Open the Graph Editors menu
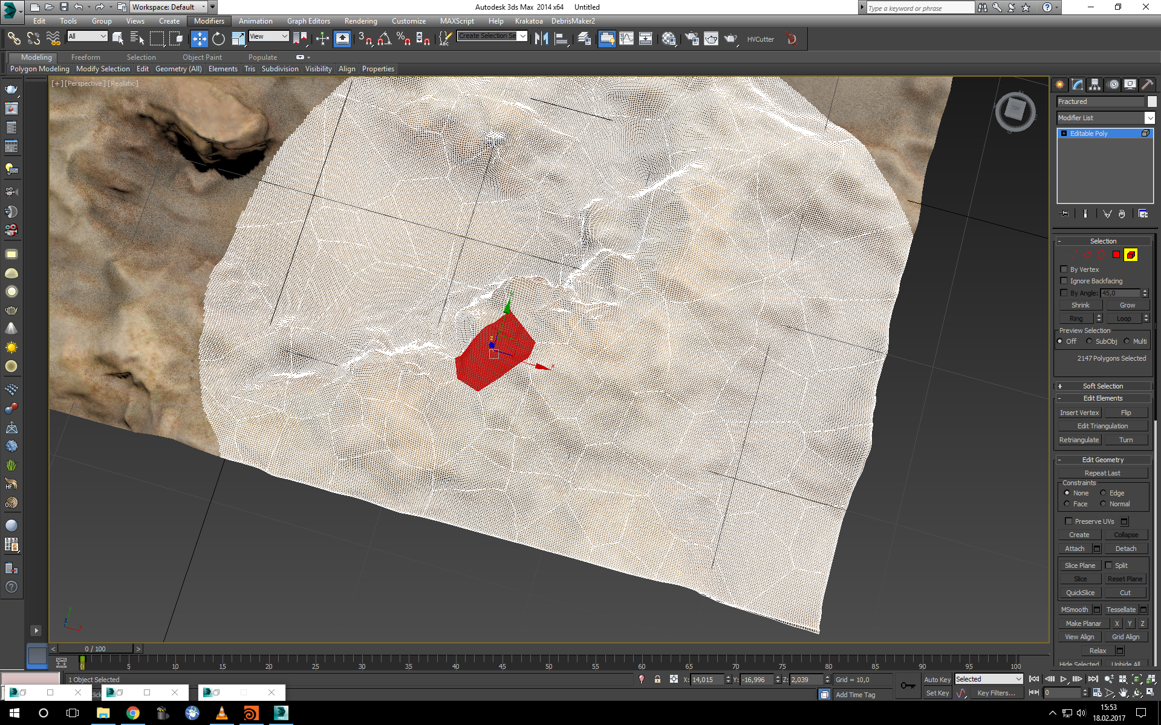Screen dimensions: 1161x725 [310, 21]
